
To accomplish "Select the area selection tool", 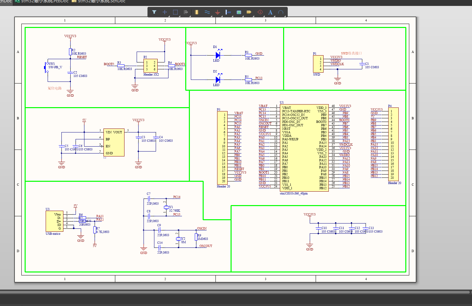I will (x=175, y=12).
